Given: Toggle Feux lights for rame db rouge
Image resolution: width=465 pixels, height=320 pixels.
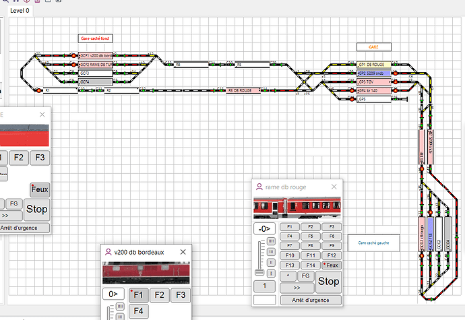Looking at the screenshot, I should pos(331,265).
